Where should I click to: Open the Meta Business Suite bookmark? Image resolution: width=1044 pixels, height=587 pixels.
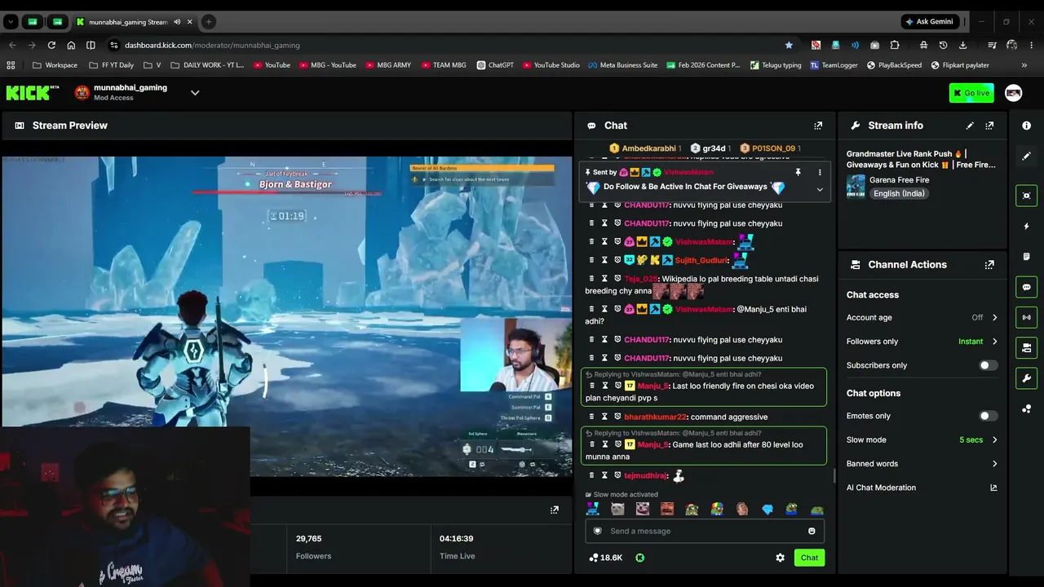622,65
